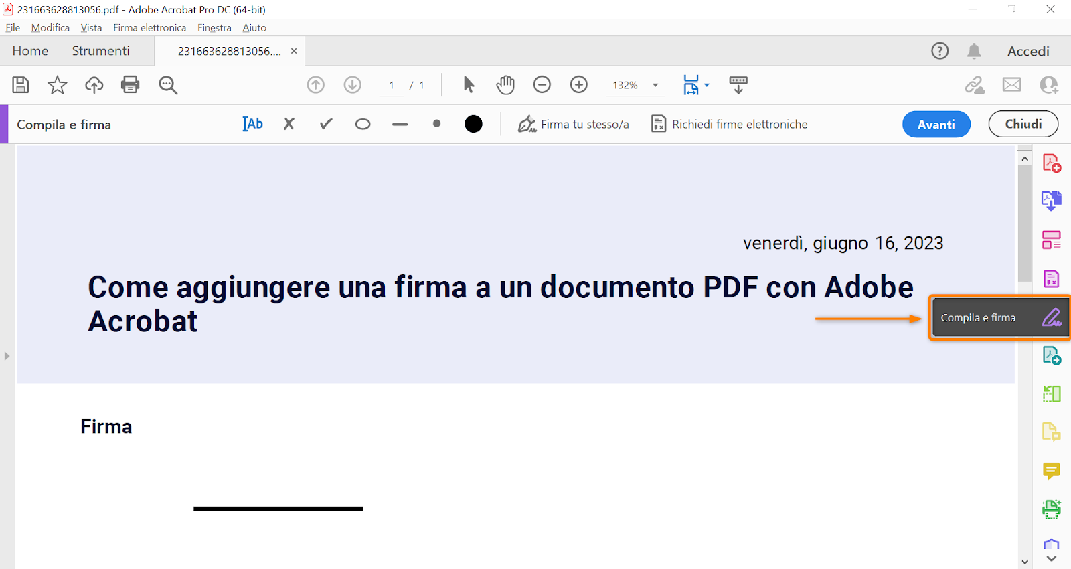Screen dimensions: 1071x569
Task: Send the file by email envelope icon
Action: (1012, 85)
